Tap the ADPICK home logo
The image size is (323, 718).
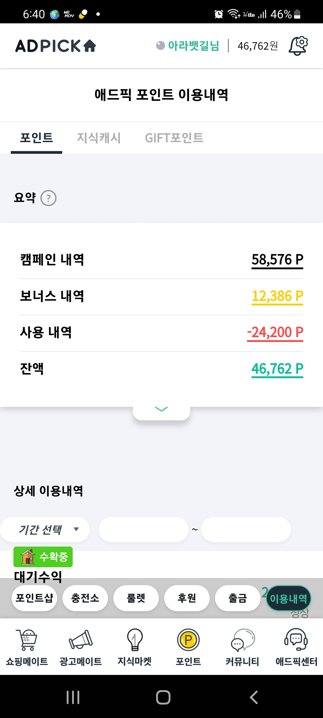[56, 46]
